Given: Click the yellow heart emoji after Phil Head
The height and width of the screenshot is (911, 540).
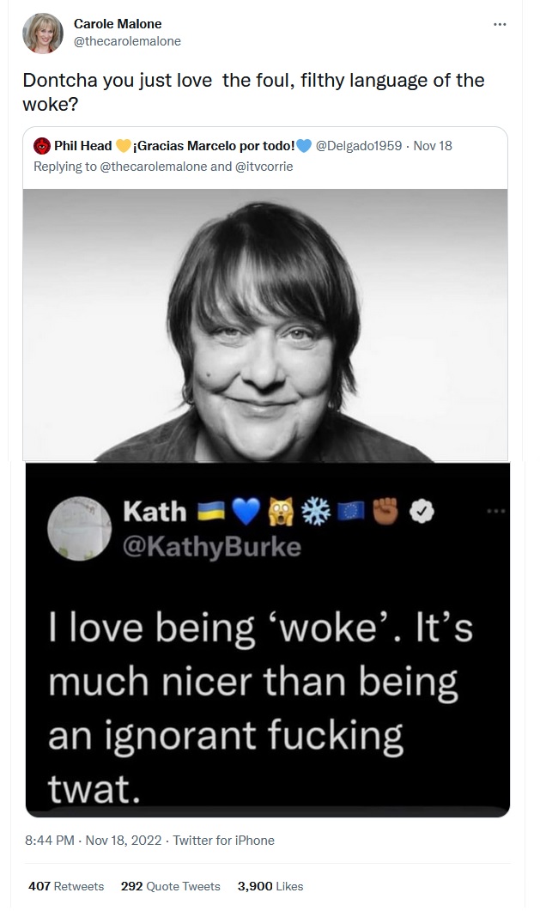Looking at the screenshot, I should [x=123, y=145].
